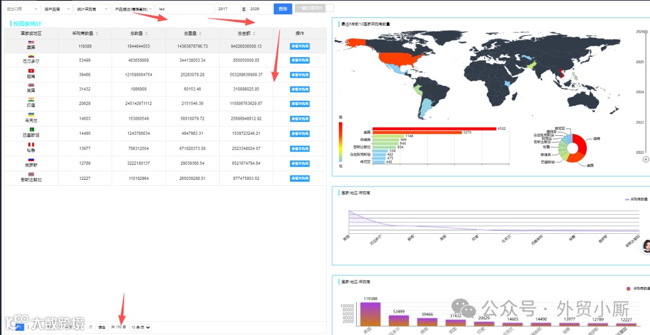
Task: Click the Pakistan flag icon
Action: [x=31, y=129]
